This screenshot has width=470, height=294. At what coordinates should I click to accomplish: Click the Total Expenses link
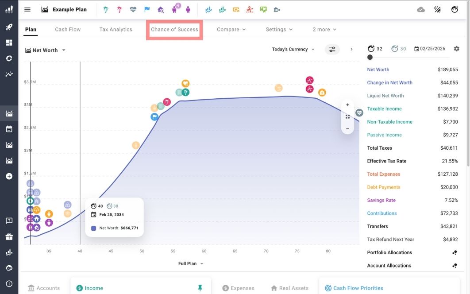click(x=383, y=174)
